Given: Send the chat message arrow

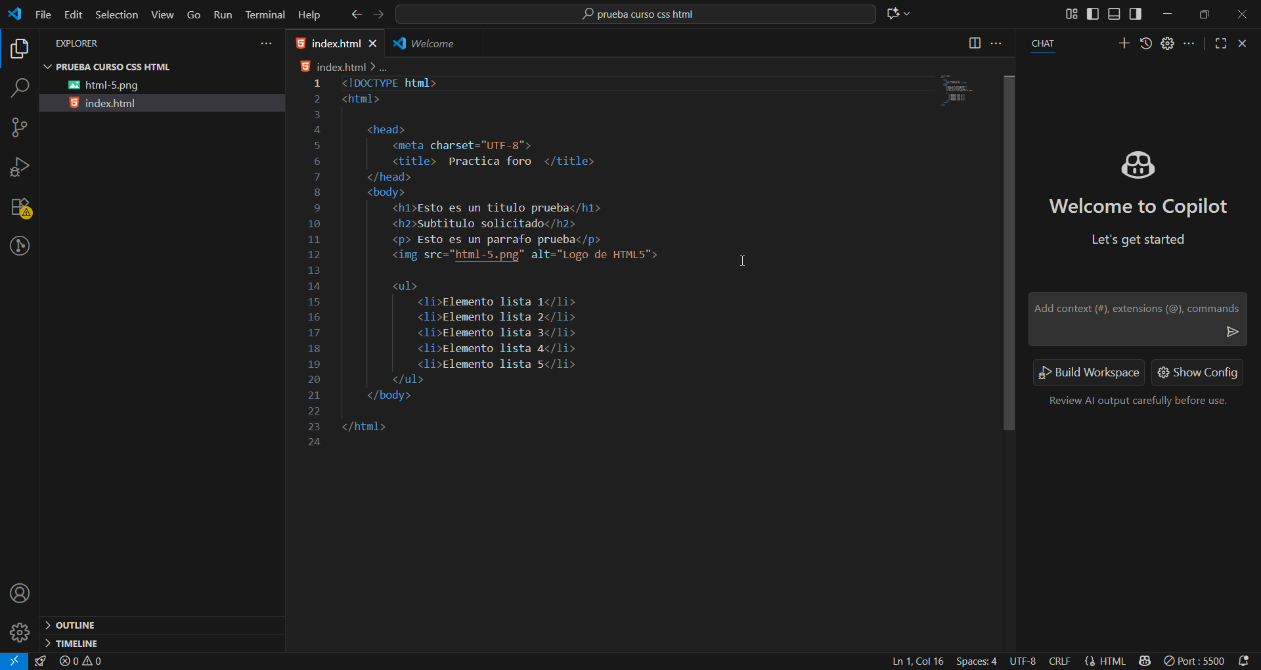Looking at the screenshot, I should pyautogui.click(x=1232, y=332).
